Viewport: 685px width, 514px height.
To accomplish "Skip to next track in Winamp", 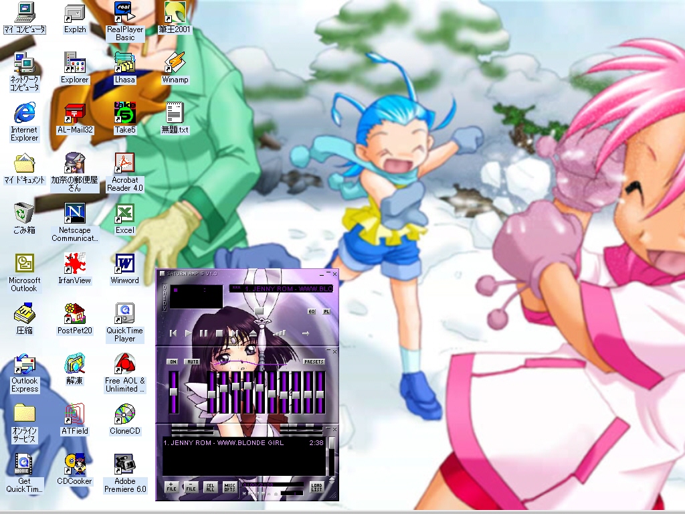I will [x=235, y=333].
